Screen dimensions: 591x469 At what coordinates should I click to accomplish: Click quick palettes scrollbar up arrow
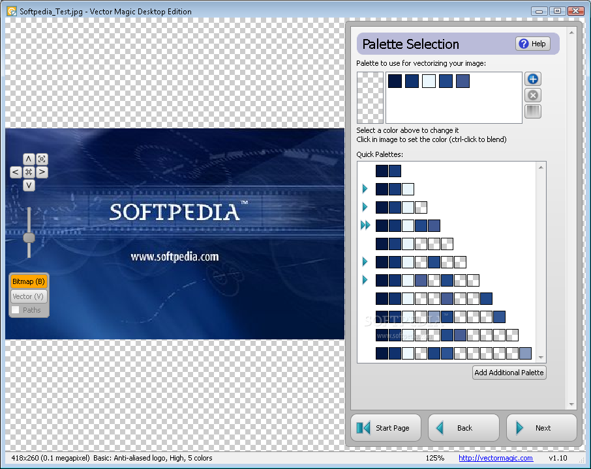tap(541, 167)
